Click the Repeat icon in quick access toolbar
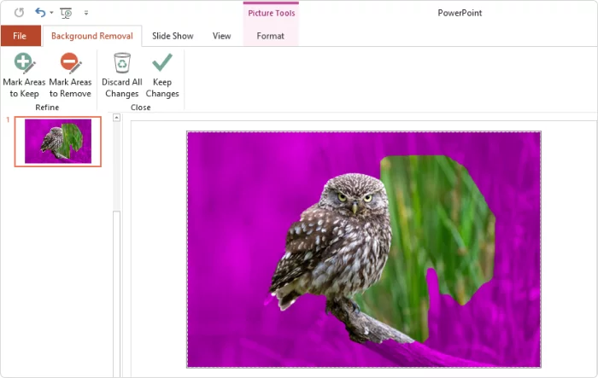This screenshot has height=378, width=598. (19, 13)
